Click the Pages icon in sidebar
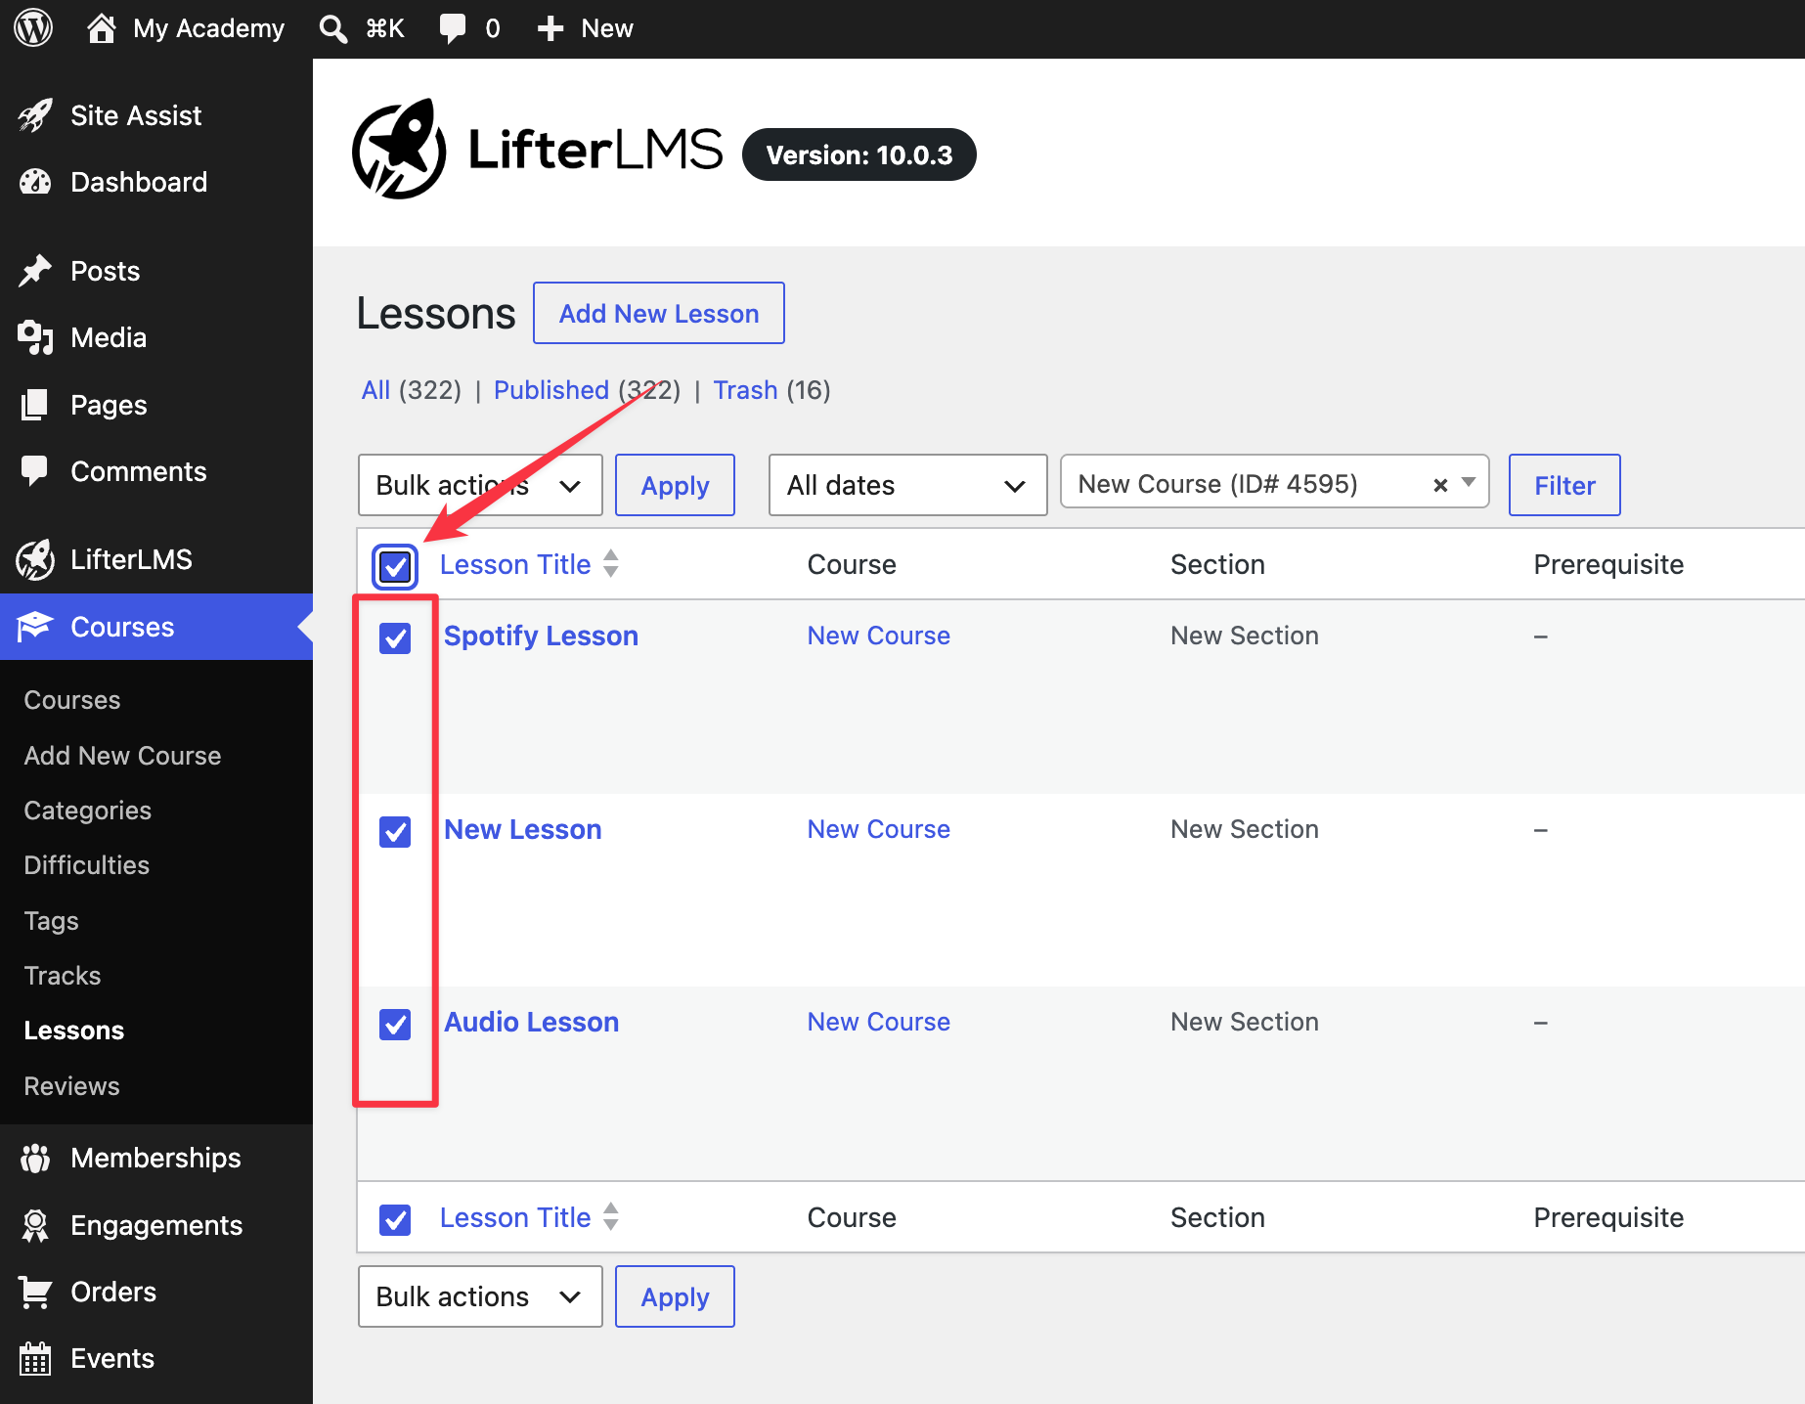Viewport: 1805px width, 1404px height. click(35, 405)
